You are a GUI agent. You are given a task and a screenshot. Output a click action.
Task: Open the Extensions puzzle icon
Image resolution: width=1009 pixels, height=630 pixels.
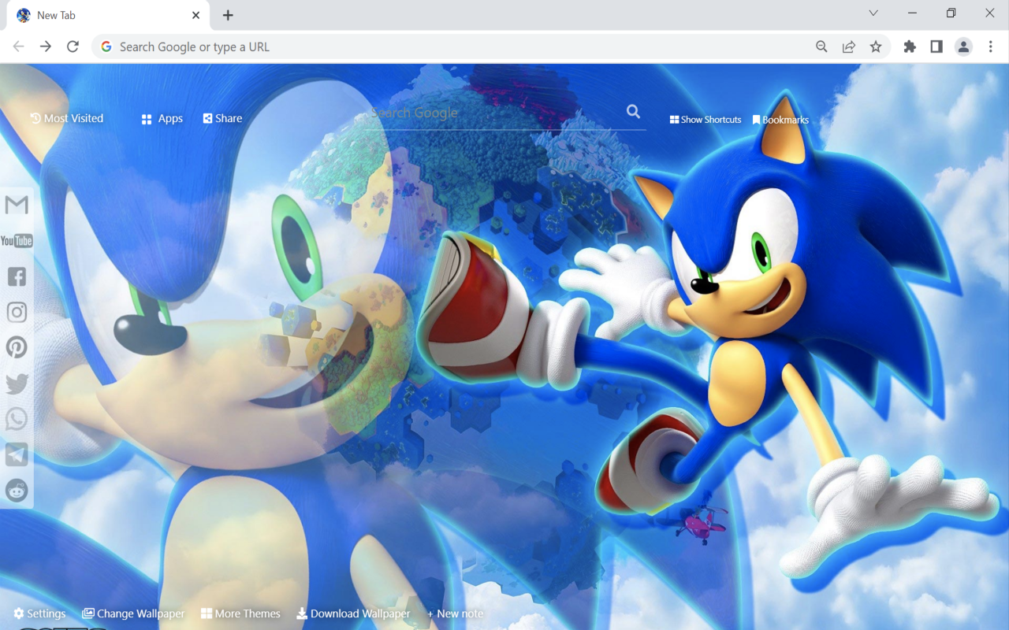pos(910,46)
